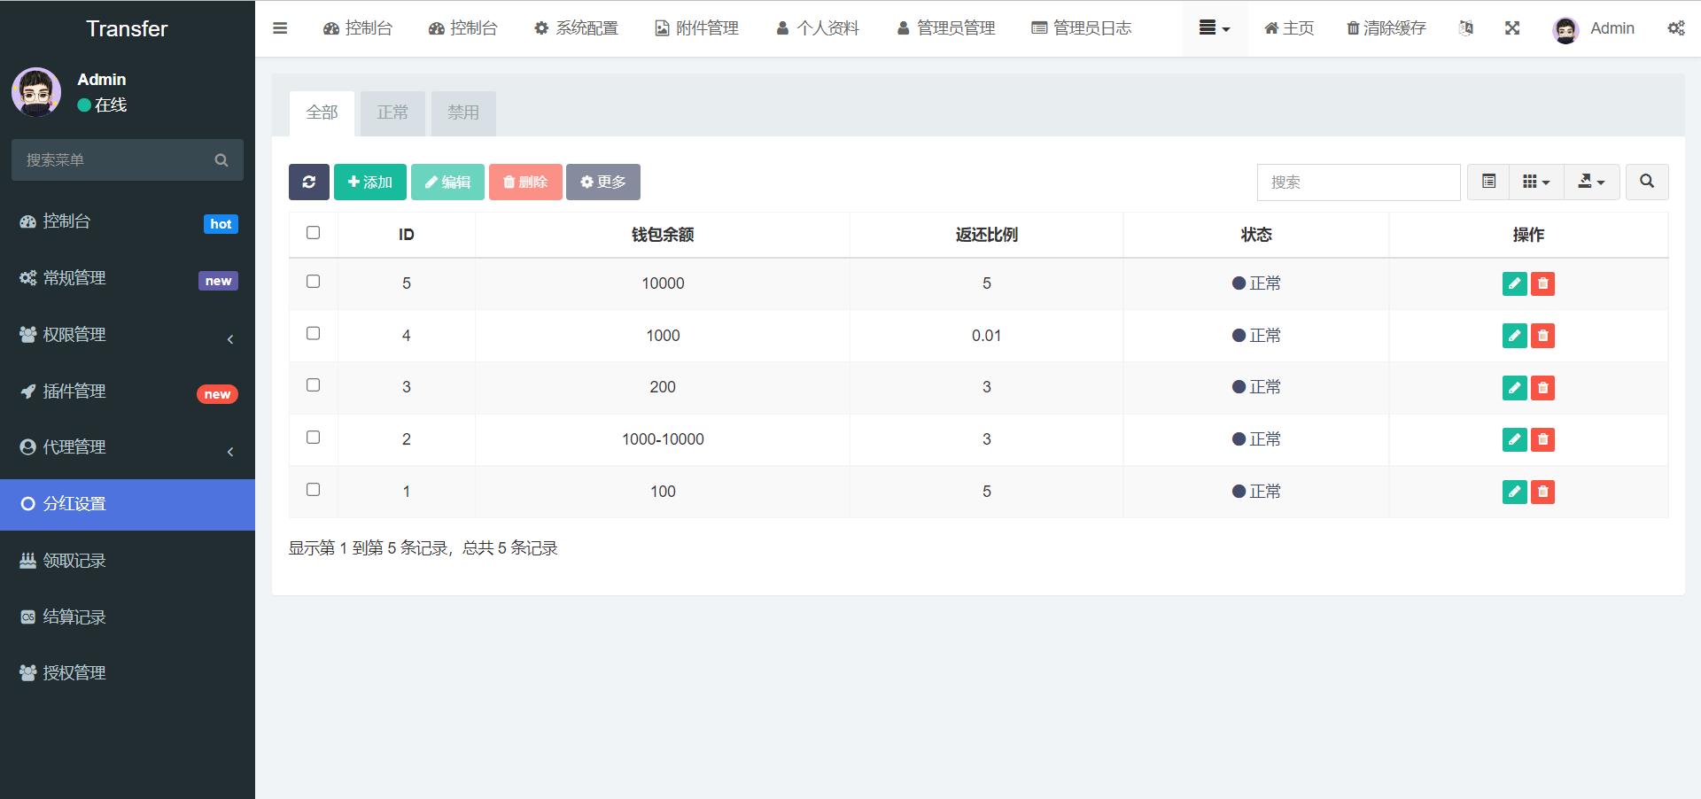Open the columns grid dropdown

coord(1536,182)
